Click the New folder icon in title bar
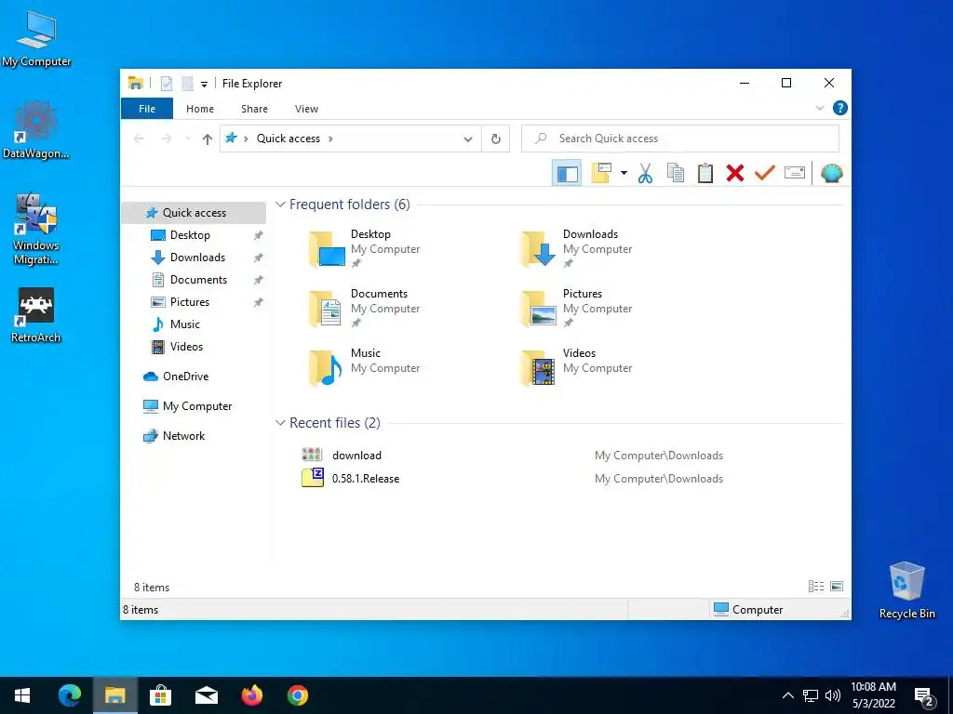Image resolution: width=953 pixels, height=714 pixels. [x=188, y=84]
